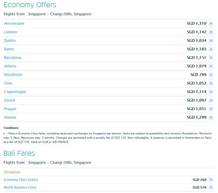Viewport: 218px width, 193px height.
Task: Click the Stockholm SGD 799 arrow icon
Action: pos(211,75)
